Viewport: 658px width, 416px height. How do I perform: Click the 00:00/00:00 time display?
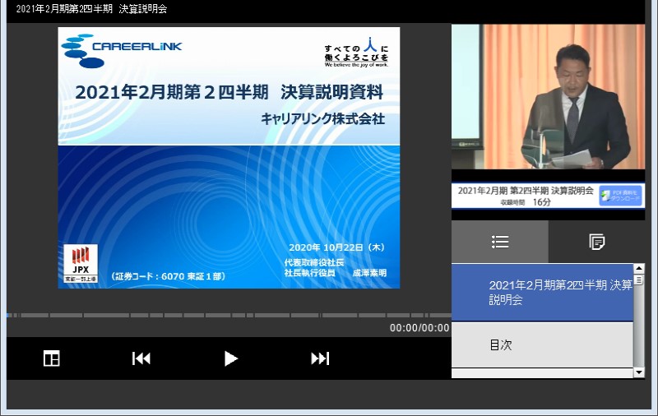click(419, 328)
